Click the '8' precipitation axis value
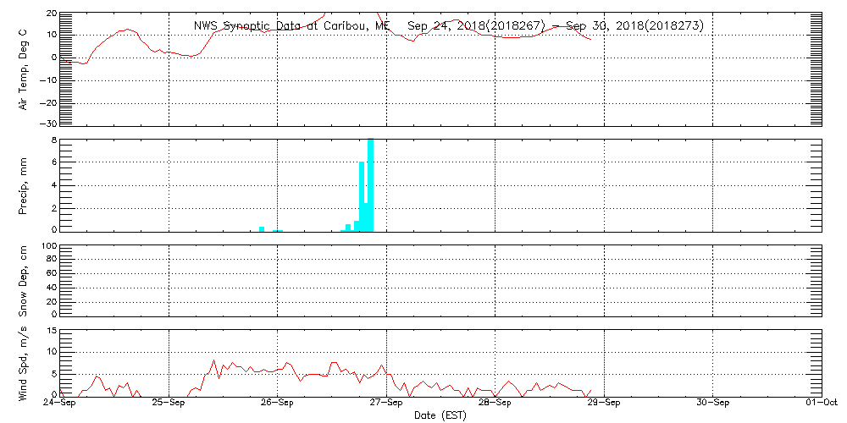The width and height of the screenshot is (847, 423). (x=53, y=140)
